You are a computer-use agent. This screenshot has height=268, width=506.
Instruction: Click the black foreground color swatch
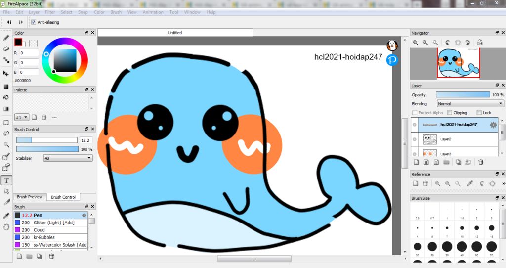pyautogui.click(x=18, y=42)
